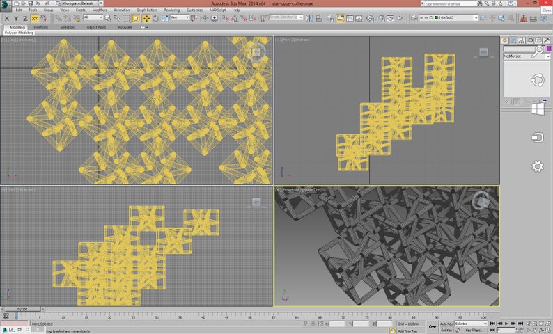Restrict to Y axis constraint
Viewport: 553px width, 334px height.
15,19
